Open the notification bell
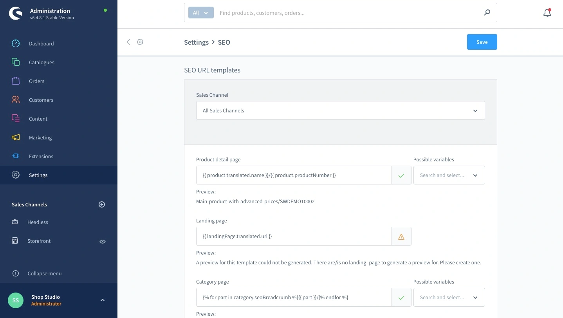 pyautogui.click(x=547, y=13)
